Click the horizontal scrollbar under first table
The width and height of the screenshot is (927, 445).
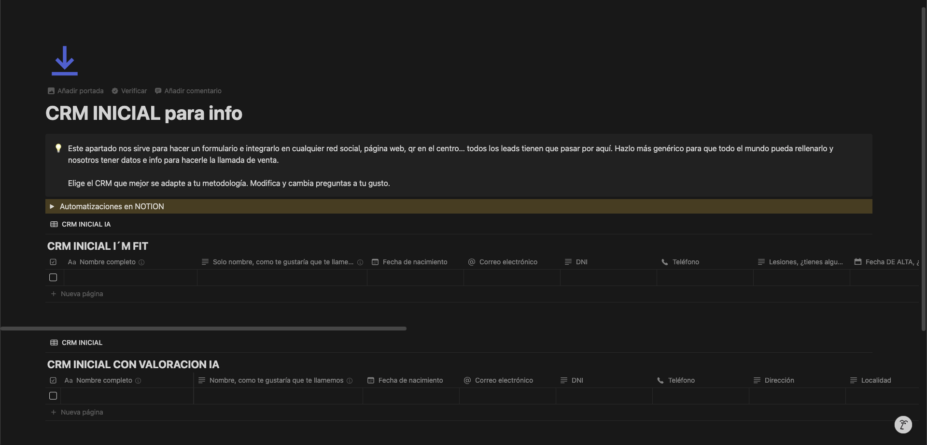click(203, 329)
